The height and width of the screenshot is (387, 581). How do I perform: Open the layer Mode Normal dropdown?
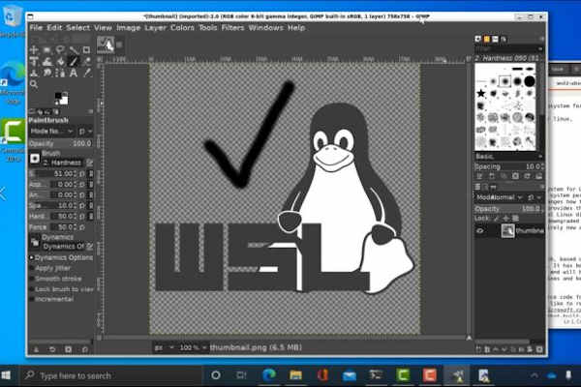[499, 197]
